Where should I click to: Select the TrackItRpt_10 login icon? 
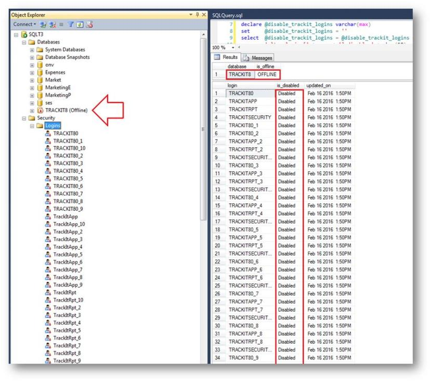point(48,300)
